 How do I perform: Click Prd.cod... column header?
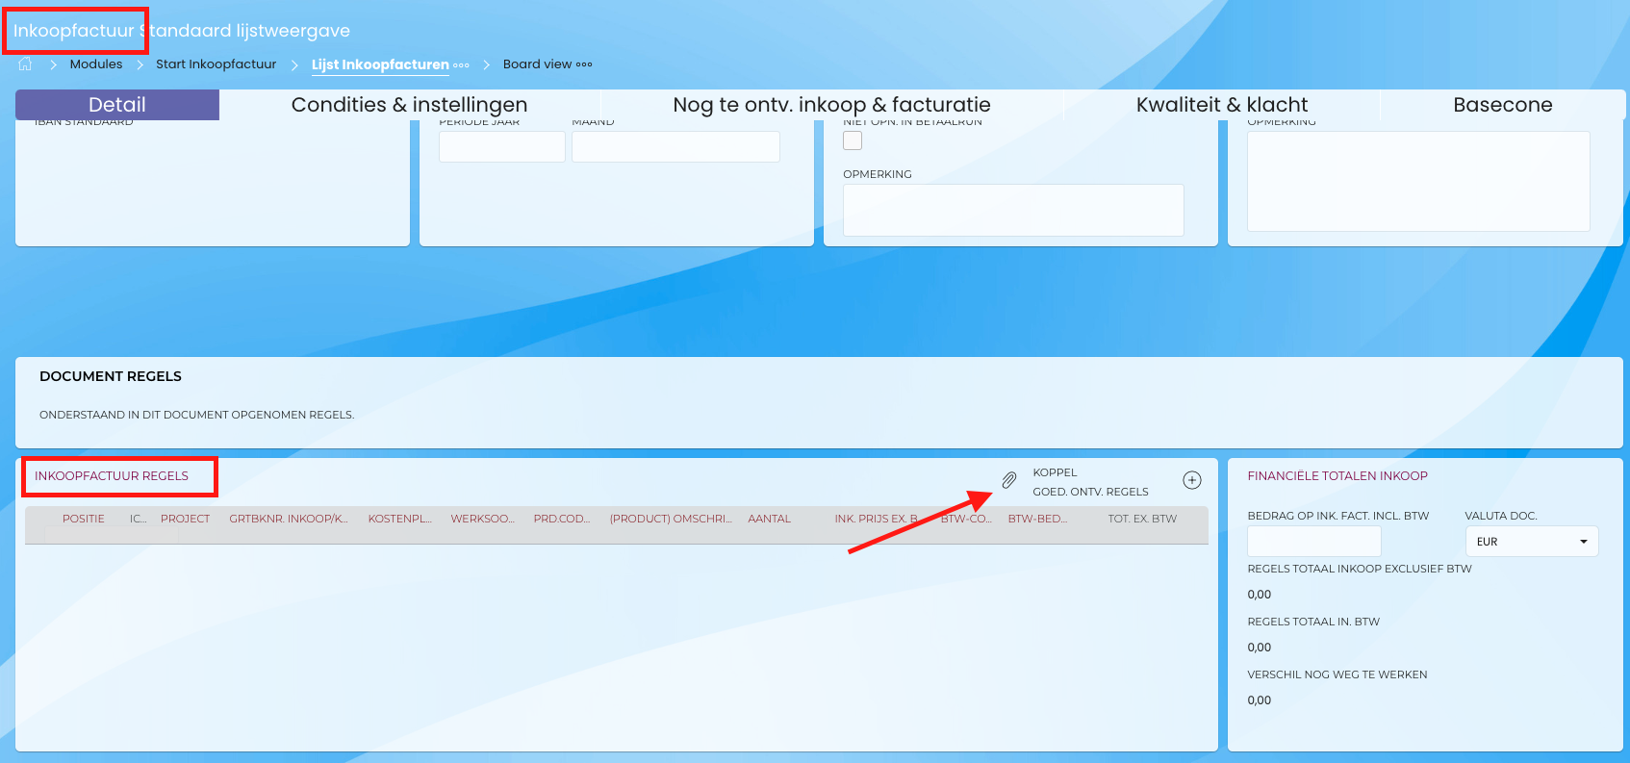[562, 519]
